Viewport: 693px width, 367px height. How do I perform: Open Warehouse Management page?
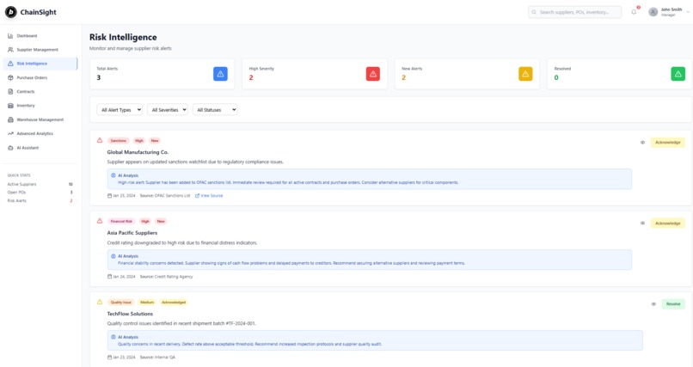tap(40, 119)
